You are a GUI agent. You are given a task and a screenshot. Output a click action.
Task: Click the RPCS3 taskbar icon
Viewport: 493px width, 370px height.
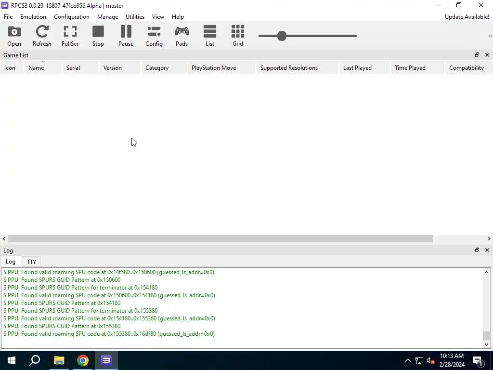coord(106,360)
